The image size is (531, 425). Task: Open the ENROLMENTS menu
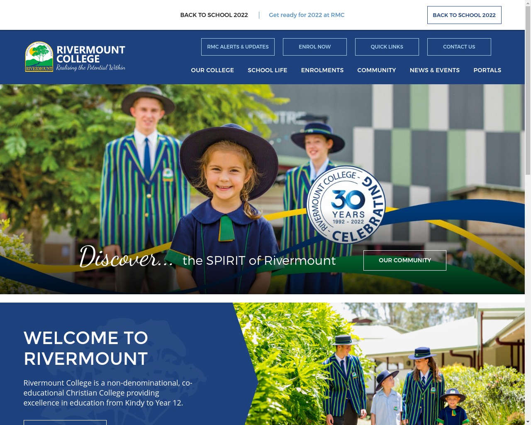(x=322, y=70)
